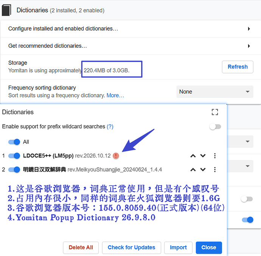Viewport: 261px width, 256px height.
Task: Click the rev.2026.10.12 revision text
Action: point(93,156)
